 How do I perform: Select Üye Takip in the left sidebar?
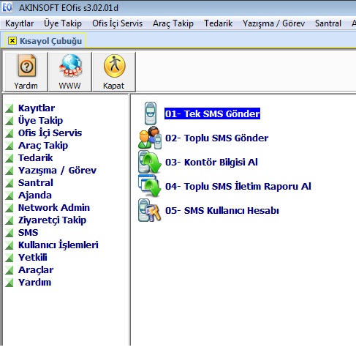[40, 121]
